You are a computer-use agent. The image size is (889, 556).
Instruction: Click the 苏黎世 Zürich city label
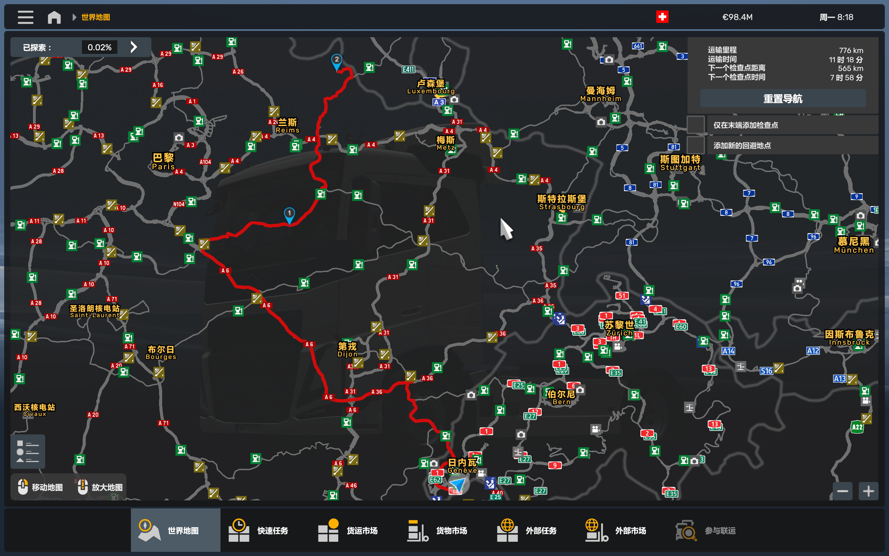click(x=619, y=329)
